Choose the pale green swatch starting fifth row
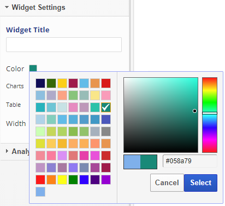Image resolution: width=225 pixels, height=206 pixels. click(x=40, y=131)
